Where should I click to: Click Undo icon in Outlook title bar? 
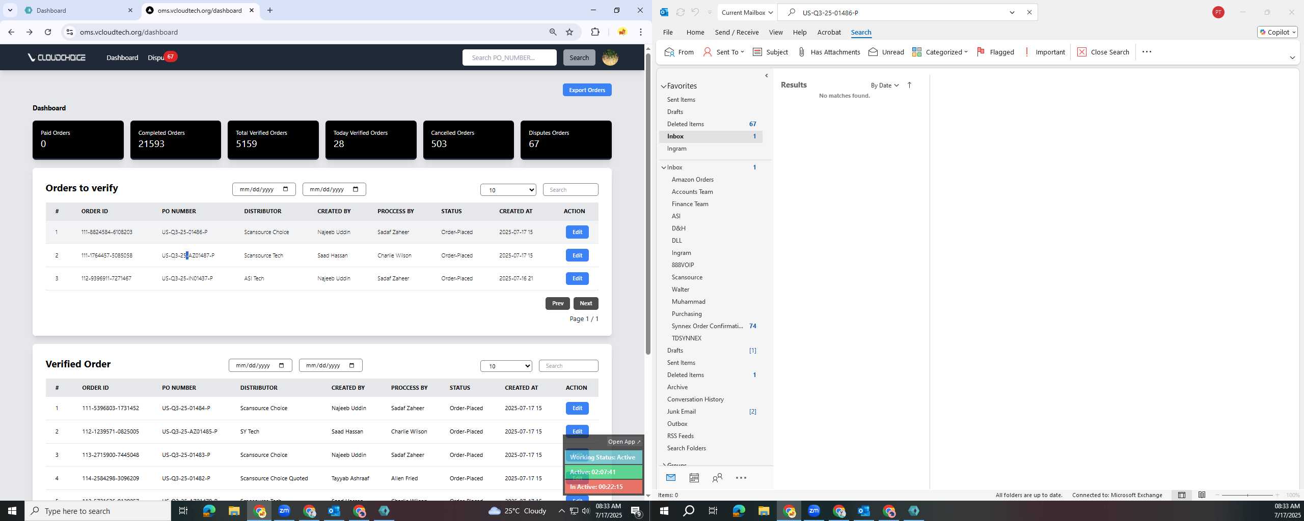click(x=695, y=12)
